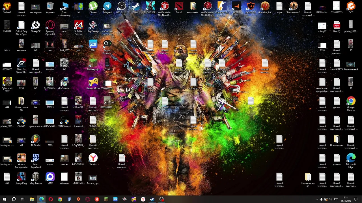Select the Мир Кораблей desktop icon
362x203 pixels.
[36, 161]
